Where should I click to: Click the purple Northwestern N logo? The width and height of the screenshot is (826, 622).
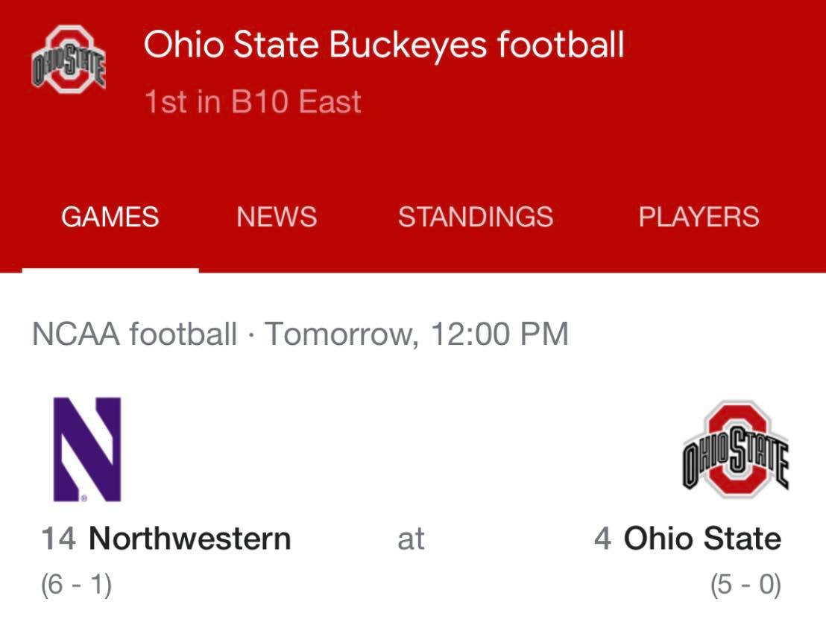pos(86,449)
